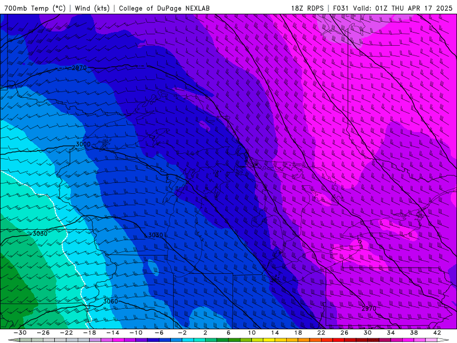Click the "700mb Temp (°C)" title text
The height and width of the screenshot is (343, 457).
(x=35, y=8)
